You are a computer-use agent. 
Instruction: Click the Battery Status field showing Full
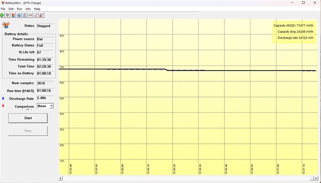click(45, 46)
